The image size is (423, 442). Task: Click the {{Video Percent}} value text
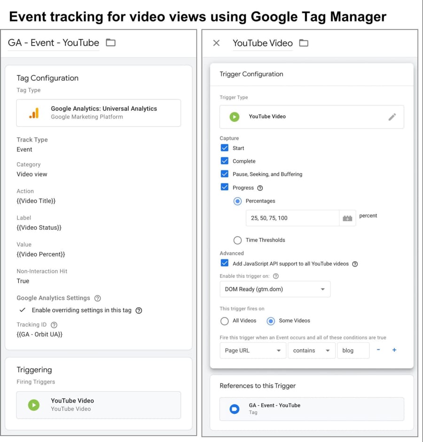[41, 254]
